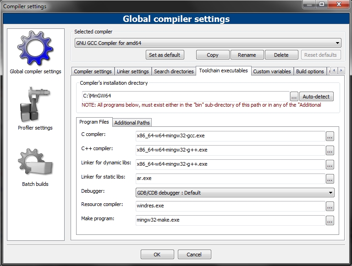This screenshot has width=352, height=266.
Task: Select the Profiler settings icon
Action: (35, 104)
